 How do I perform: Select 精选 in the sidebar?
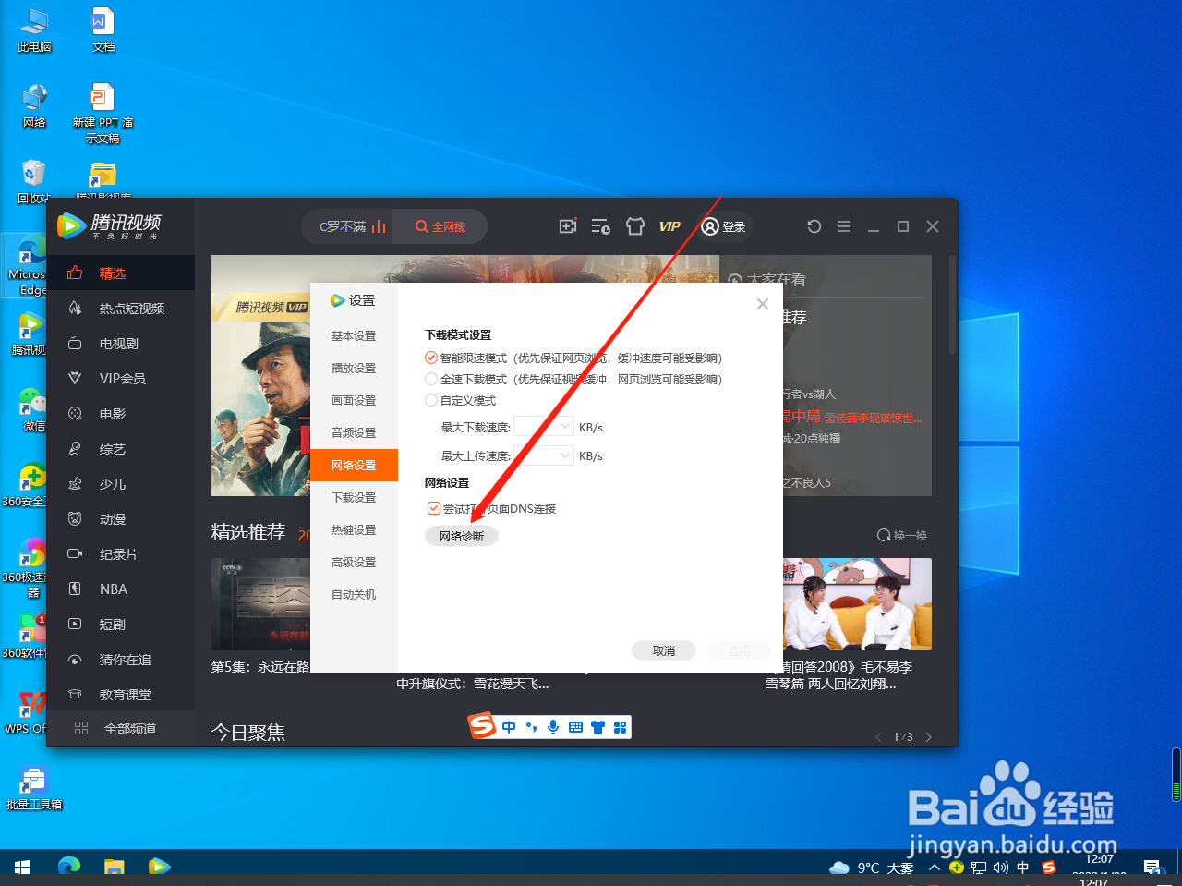pos(121,273)
